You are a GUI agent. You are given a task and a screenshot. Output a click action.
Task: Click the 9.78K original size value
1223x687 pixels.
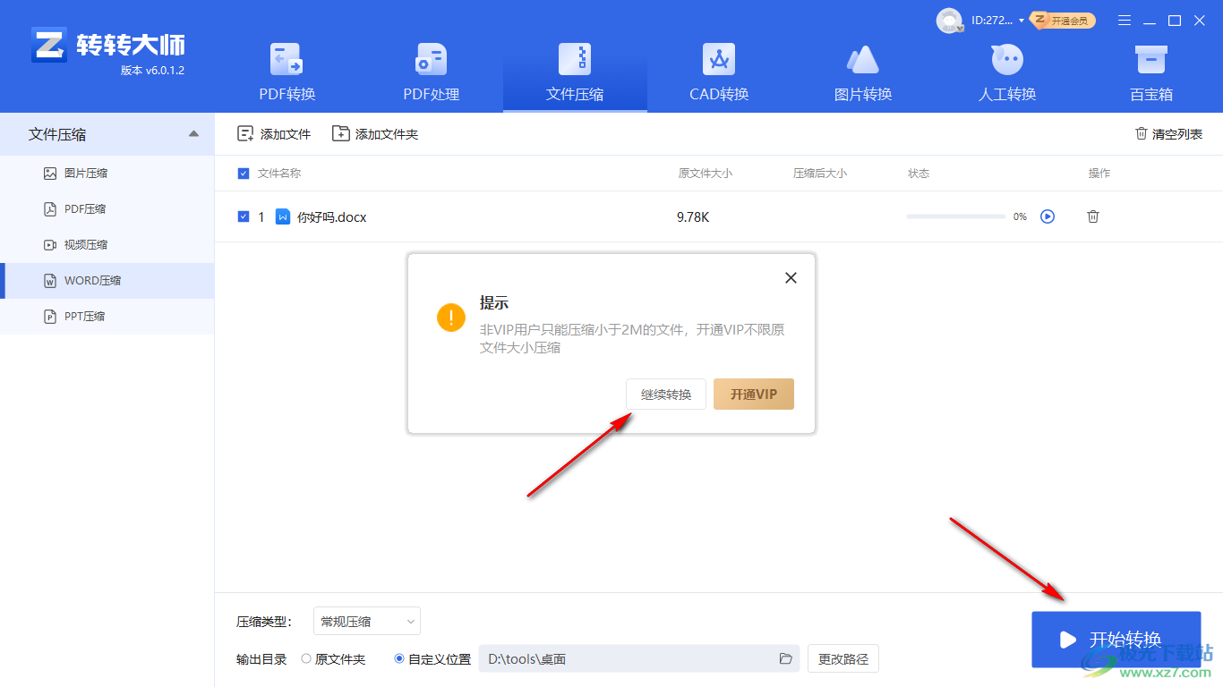[x=693, y=217]
